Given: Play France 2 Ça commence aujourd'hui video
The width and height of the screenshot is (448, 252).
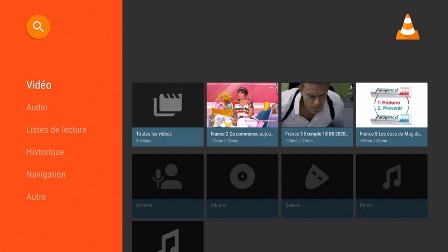Looking at the screenshot, I should coord(242,105).
